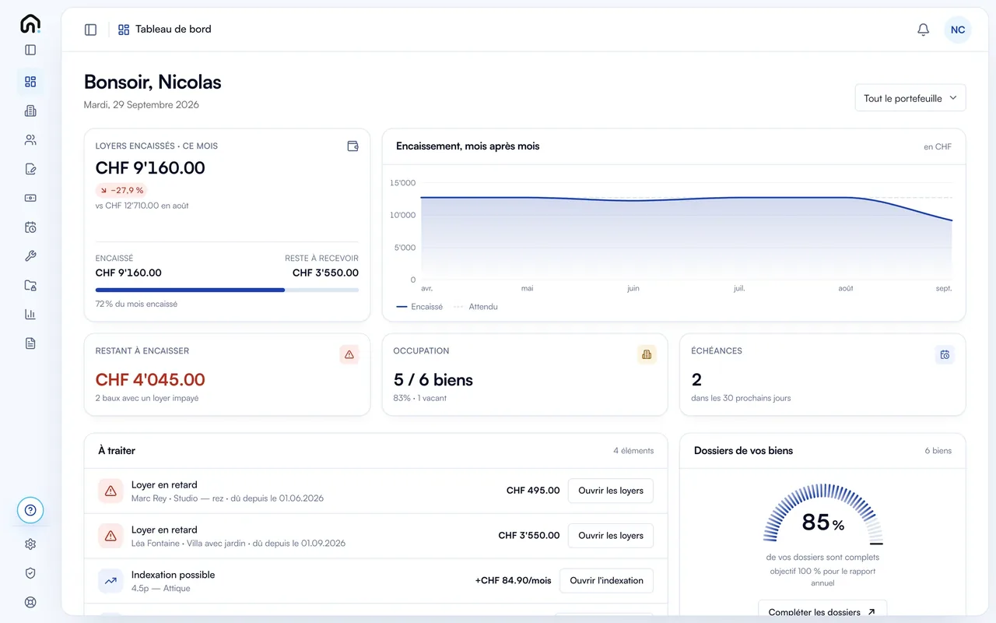Open the help question mark button
The image size is (996, 623).
click(x=30, y=510)
